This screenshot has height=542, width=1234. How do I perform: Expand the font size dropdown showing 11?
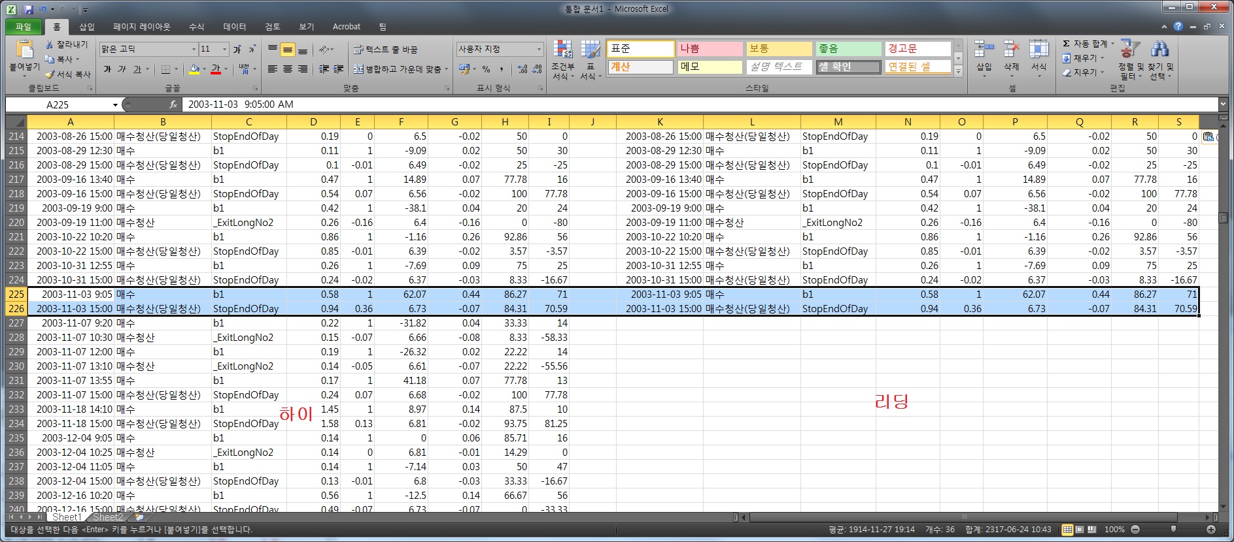[224, 50]
